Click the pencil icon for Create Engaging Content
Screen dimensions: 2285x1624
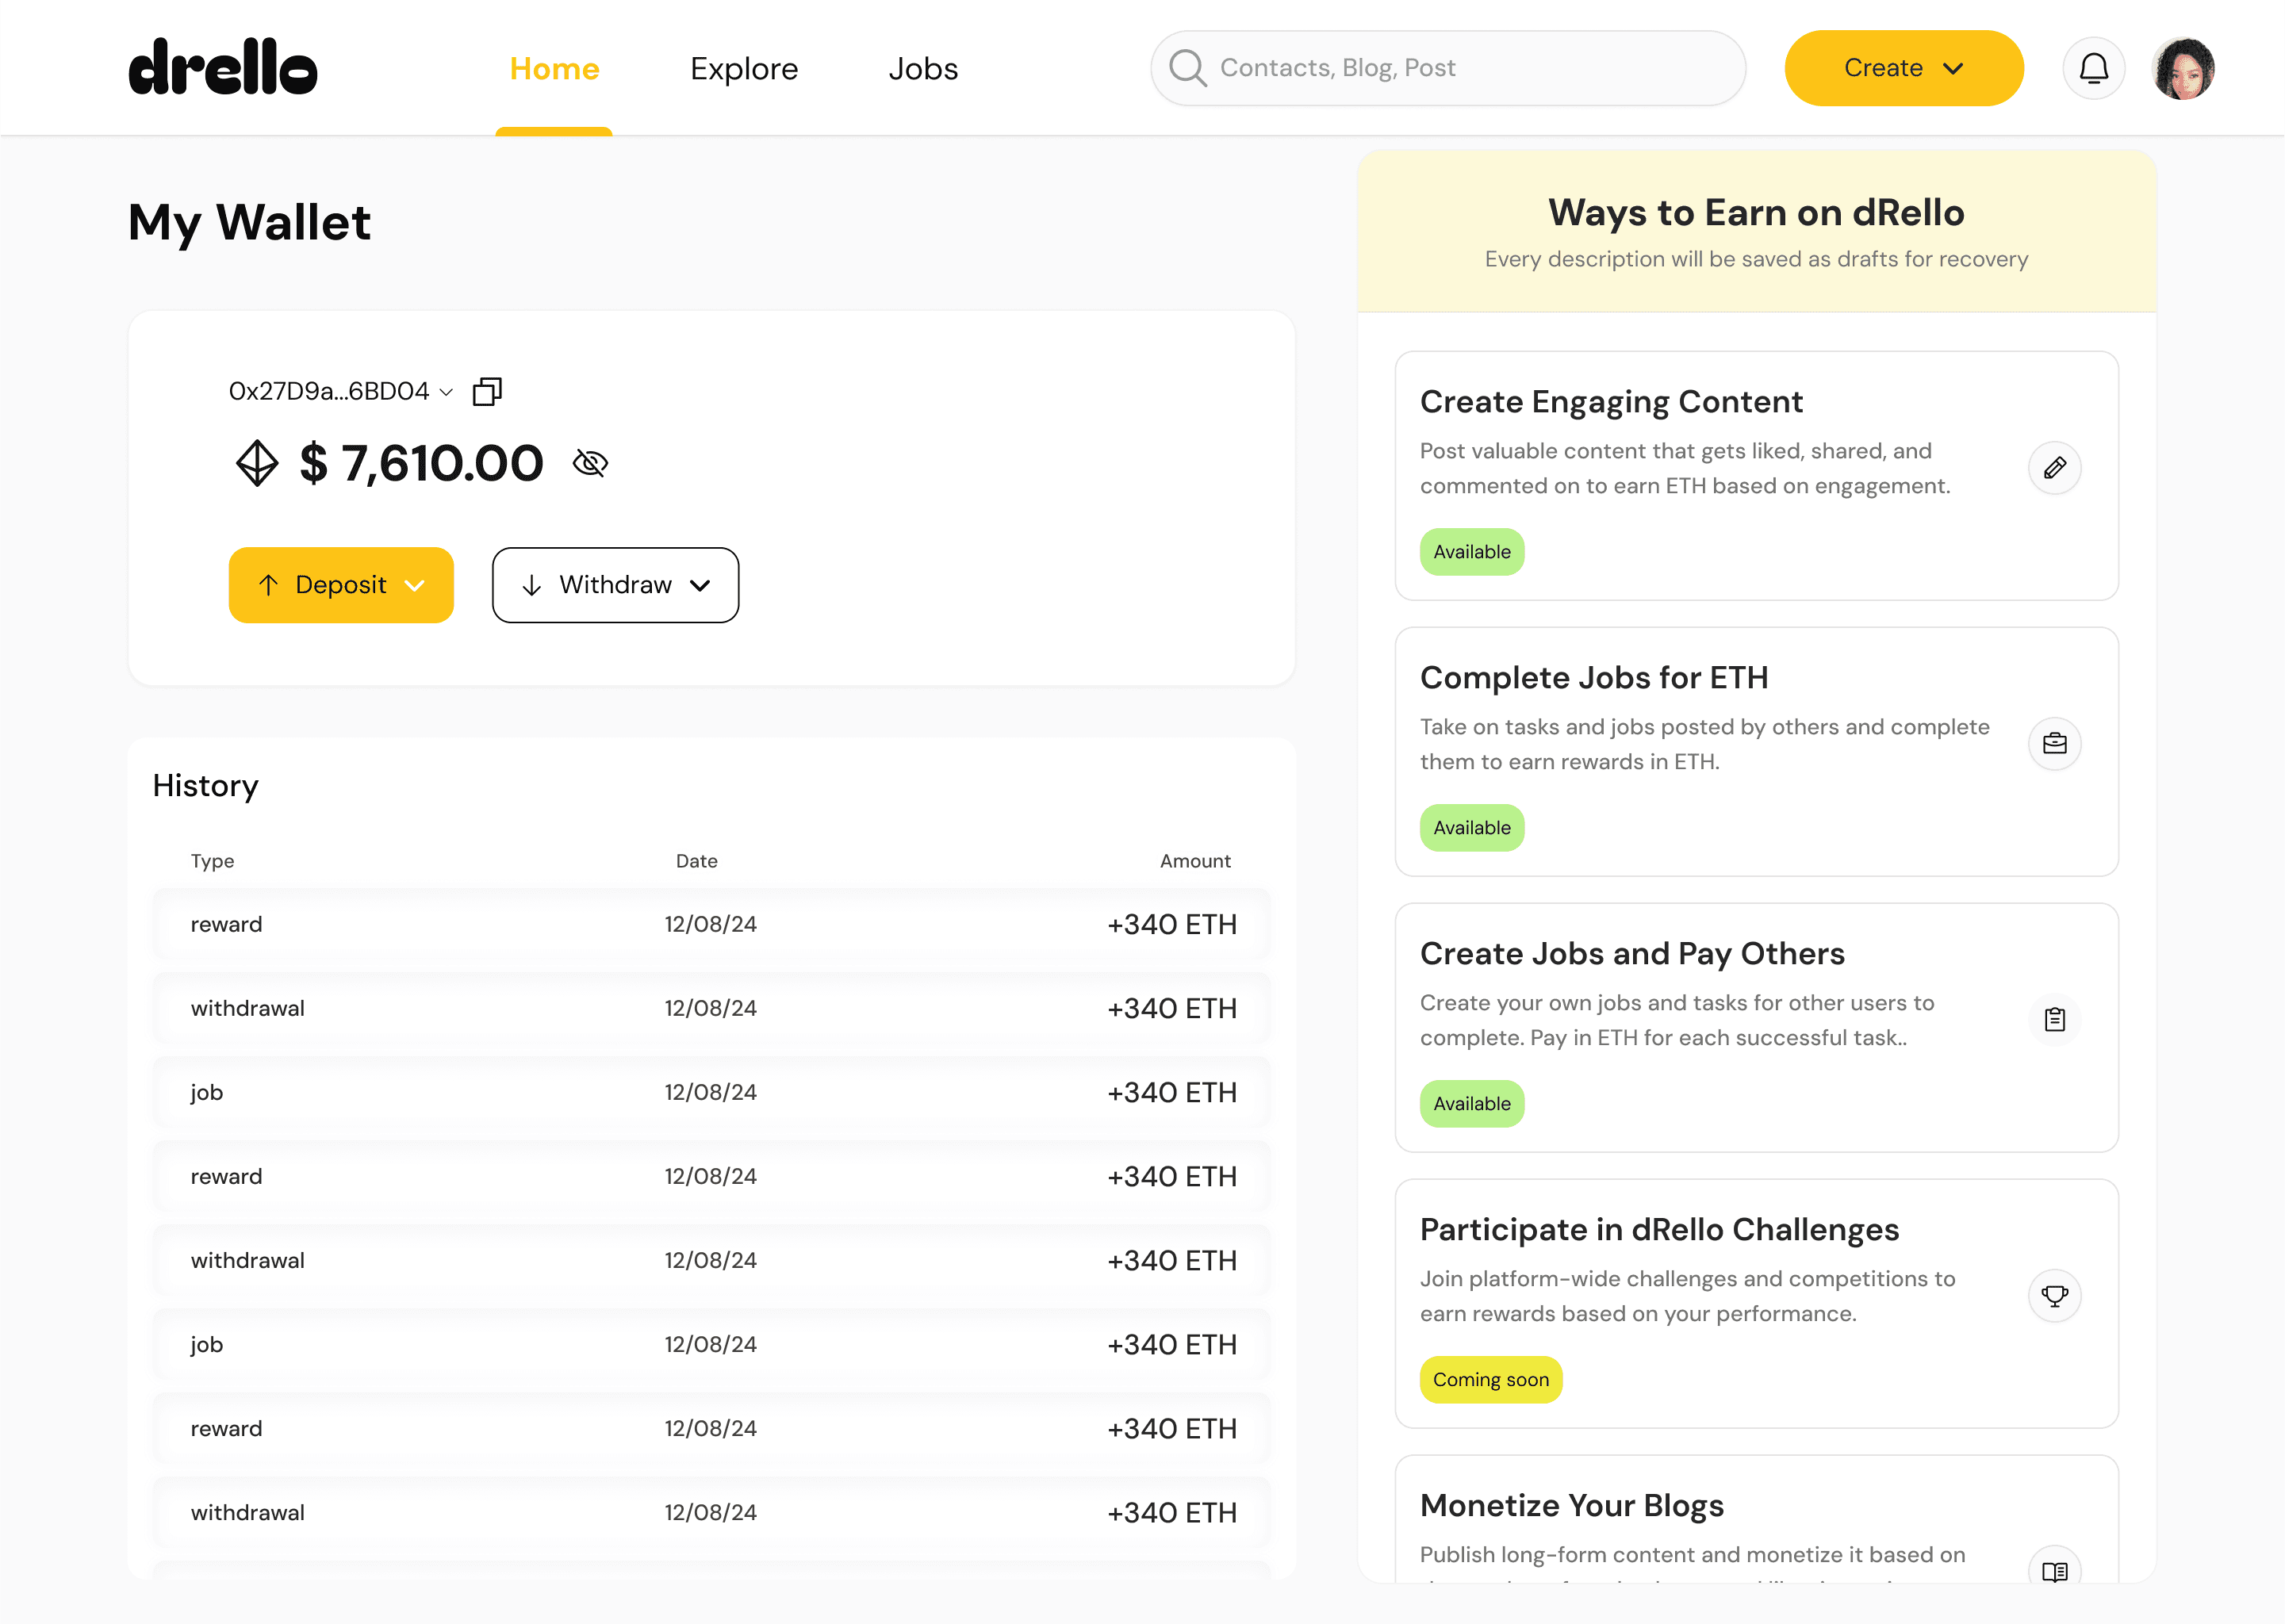pos(2055,467)
